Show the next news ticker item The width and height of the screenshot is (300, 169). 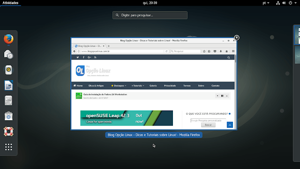tap(217, 96)
